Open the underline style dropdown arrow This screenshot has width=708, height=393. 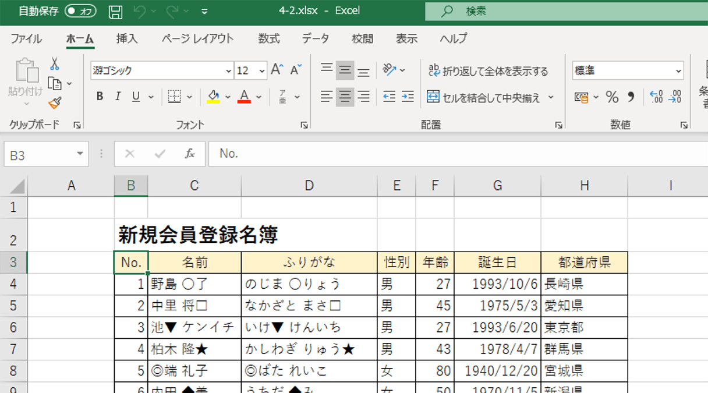point(151,97)
